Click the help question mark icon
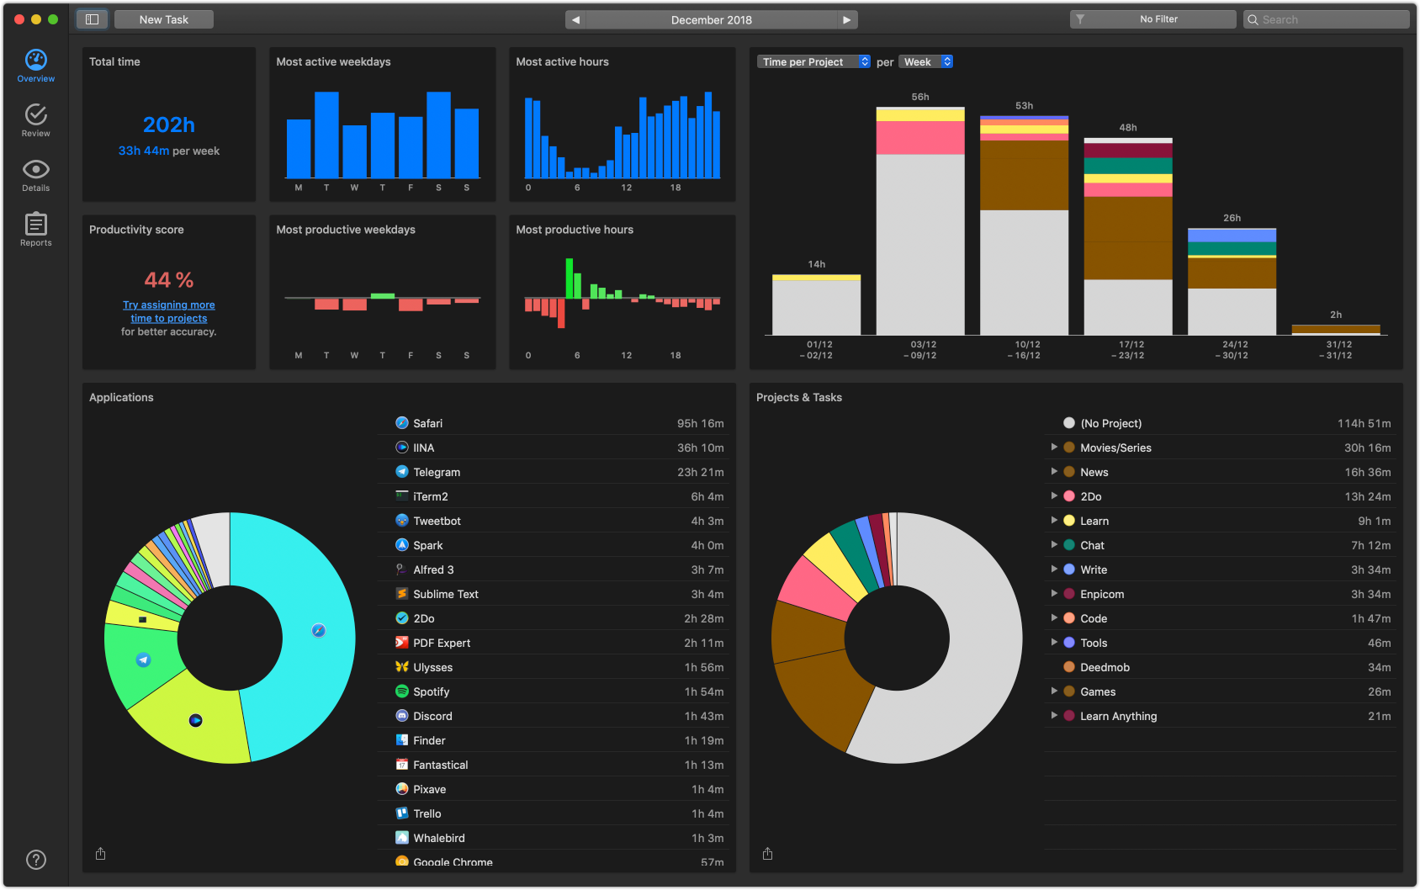 36,860
